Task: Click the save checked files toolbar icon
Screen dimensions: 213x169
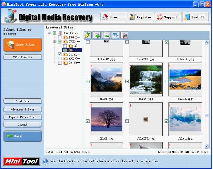Action: [124, 35]
